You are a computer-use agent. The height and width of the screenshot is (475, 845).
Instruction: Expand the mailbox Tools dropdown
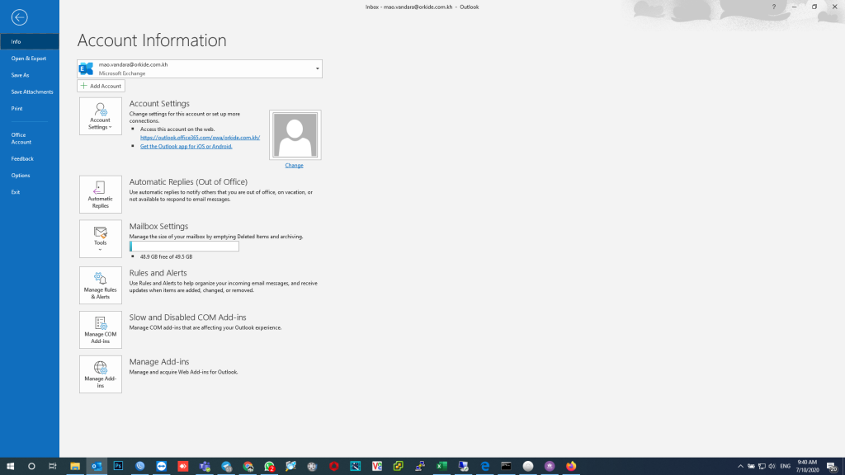[100, 239]
